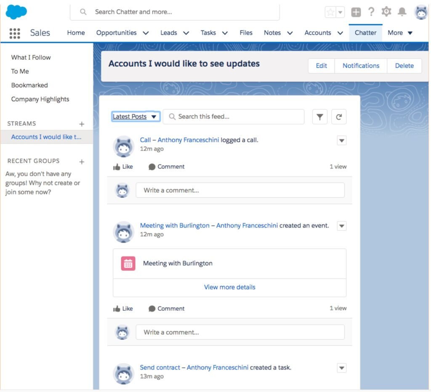Open the Send contract link
The height and width of the screenshot is (392, 431).
point(160,368)
